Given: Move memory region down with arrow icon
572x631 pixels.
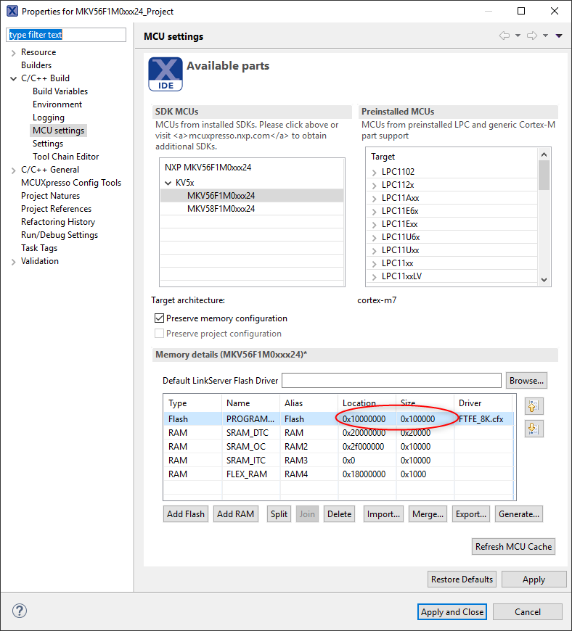Looking at the screenshot, I should (534, 429).
